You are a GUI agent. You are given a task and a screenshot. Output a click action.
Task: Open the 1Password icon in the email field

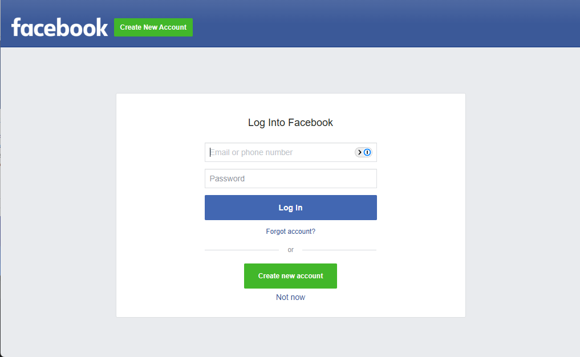click(x=367, y=152)
